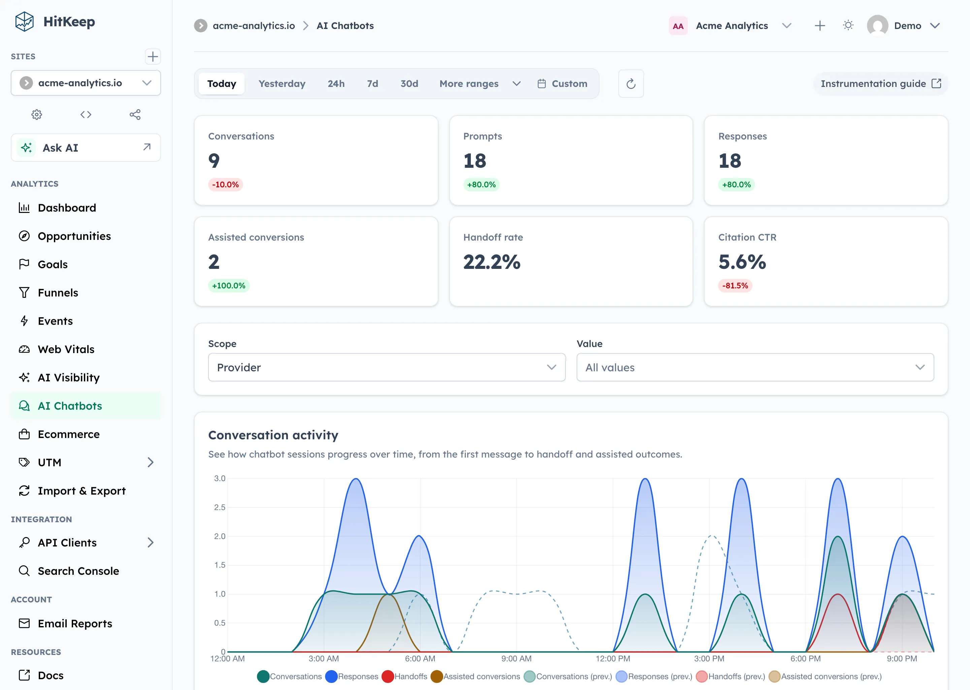
Task: Click the Search Console magnifier icon
Action: tap(24, 571)
